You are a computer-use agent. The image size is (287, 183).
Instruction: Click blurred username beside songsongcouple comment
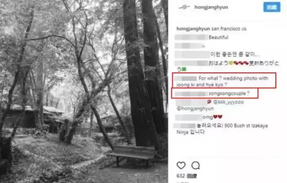191,94
